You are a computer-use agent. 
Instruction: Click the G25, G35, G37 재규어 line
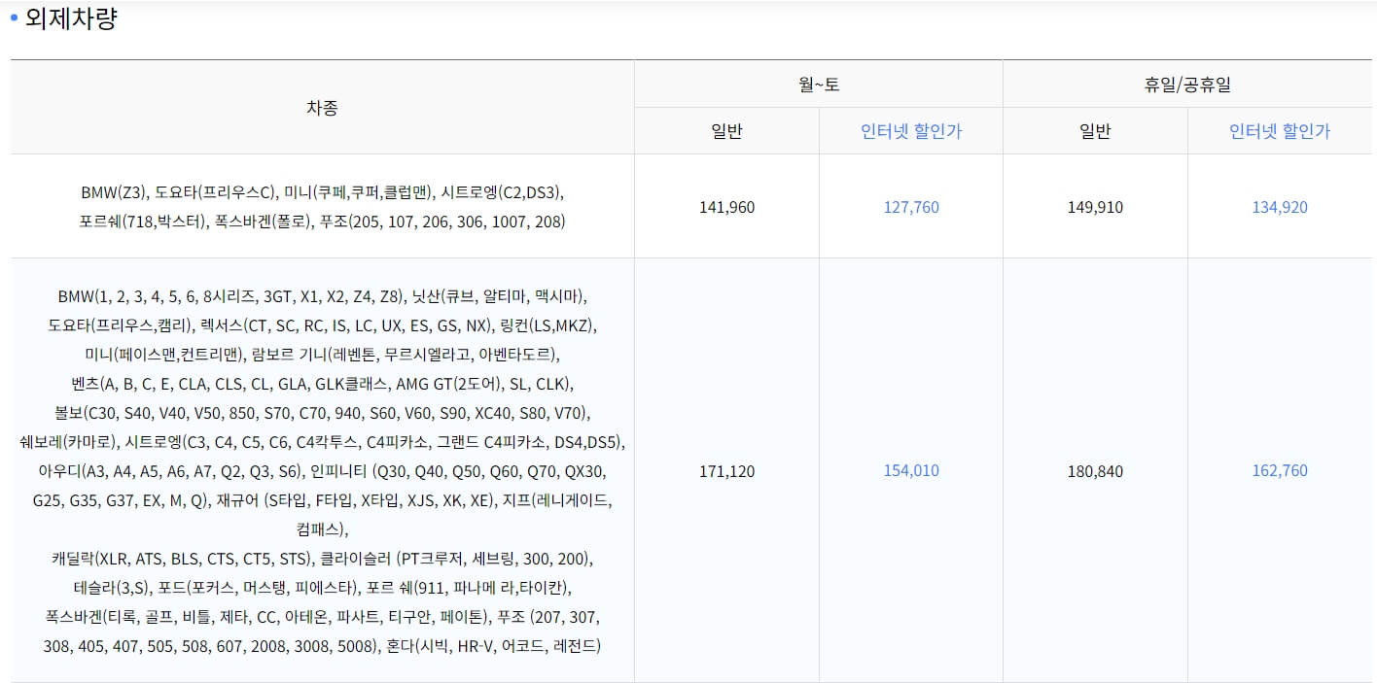coord(322,501)
